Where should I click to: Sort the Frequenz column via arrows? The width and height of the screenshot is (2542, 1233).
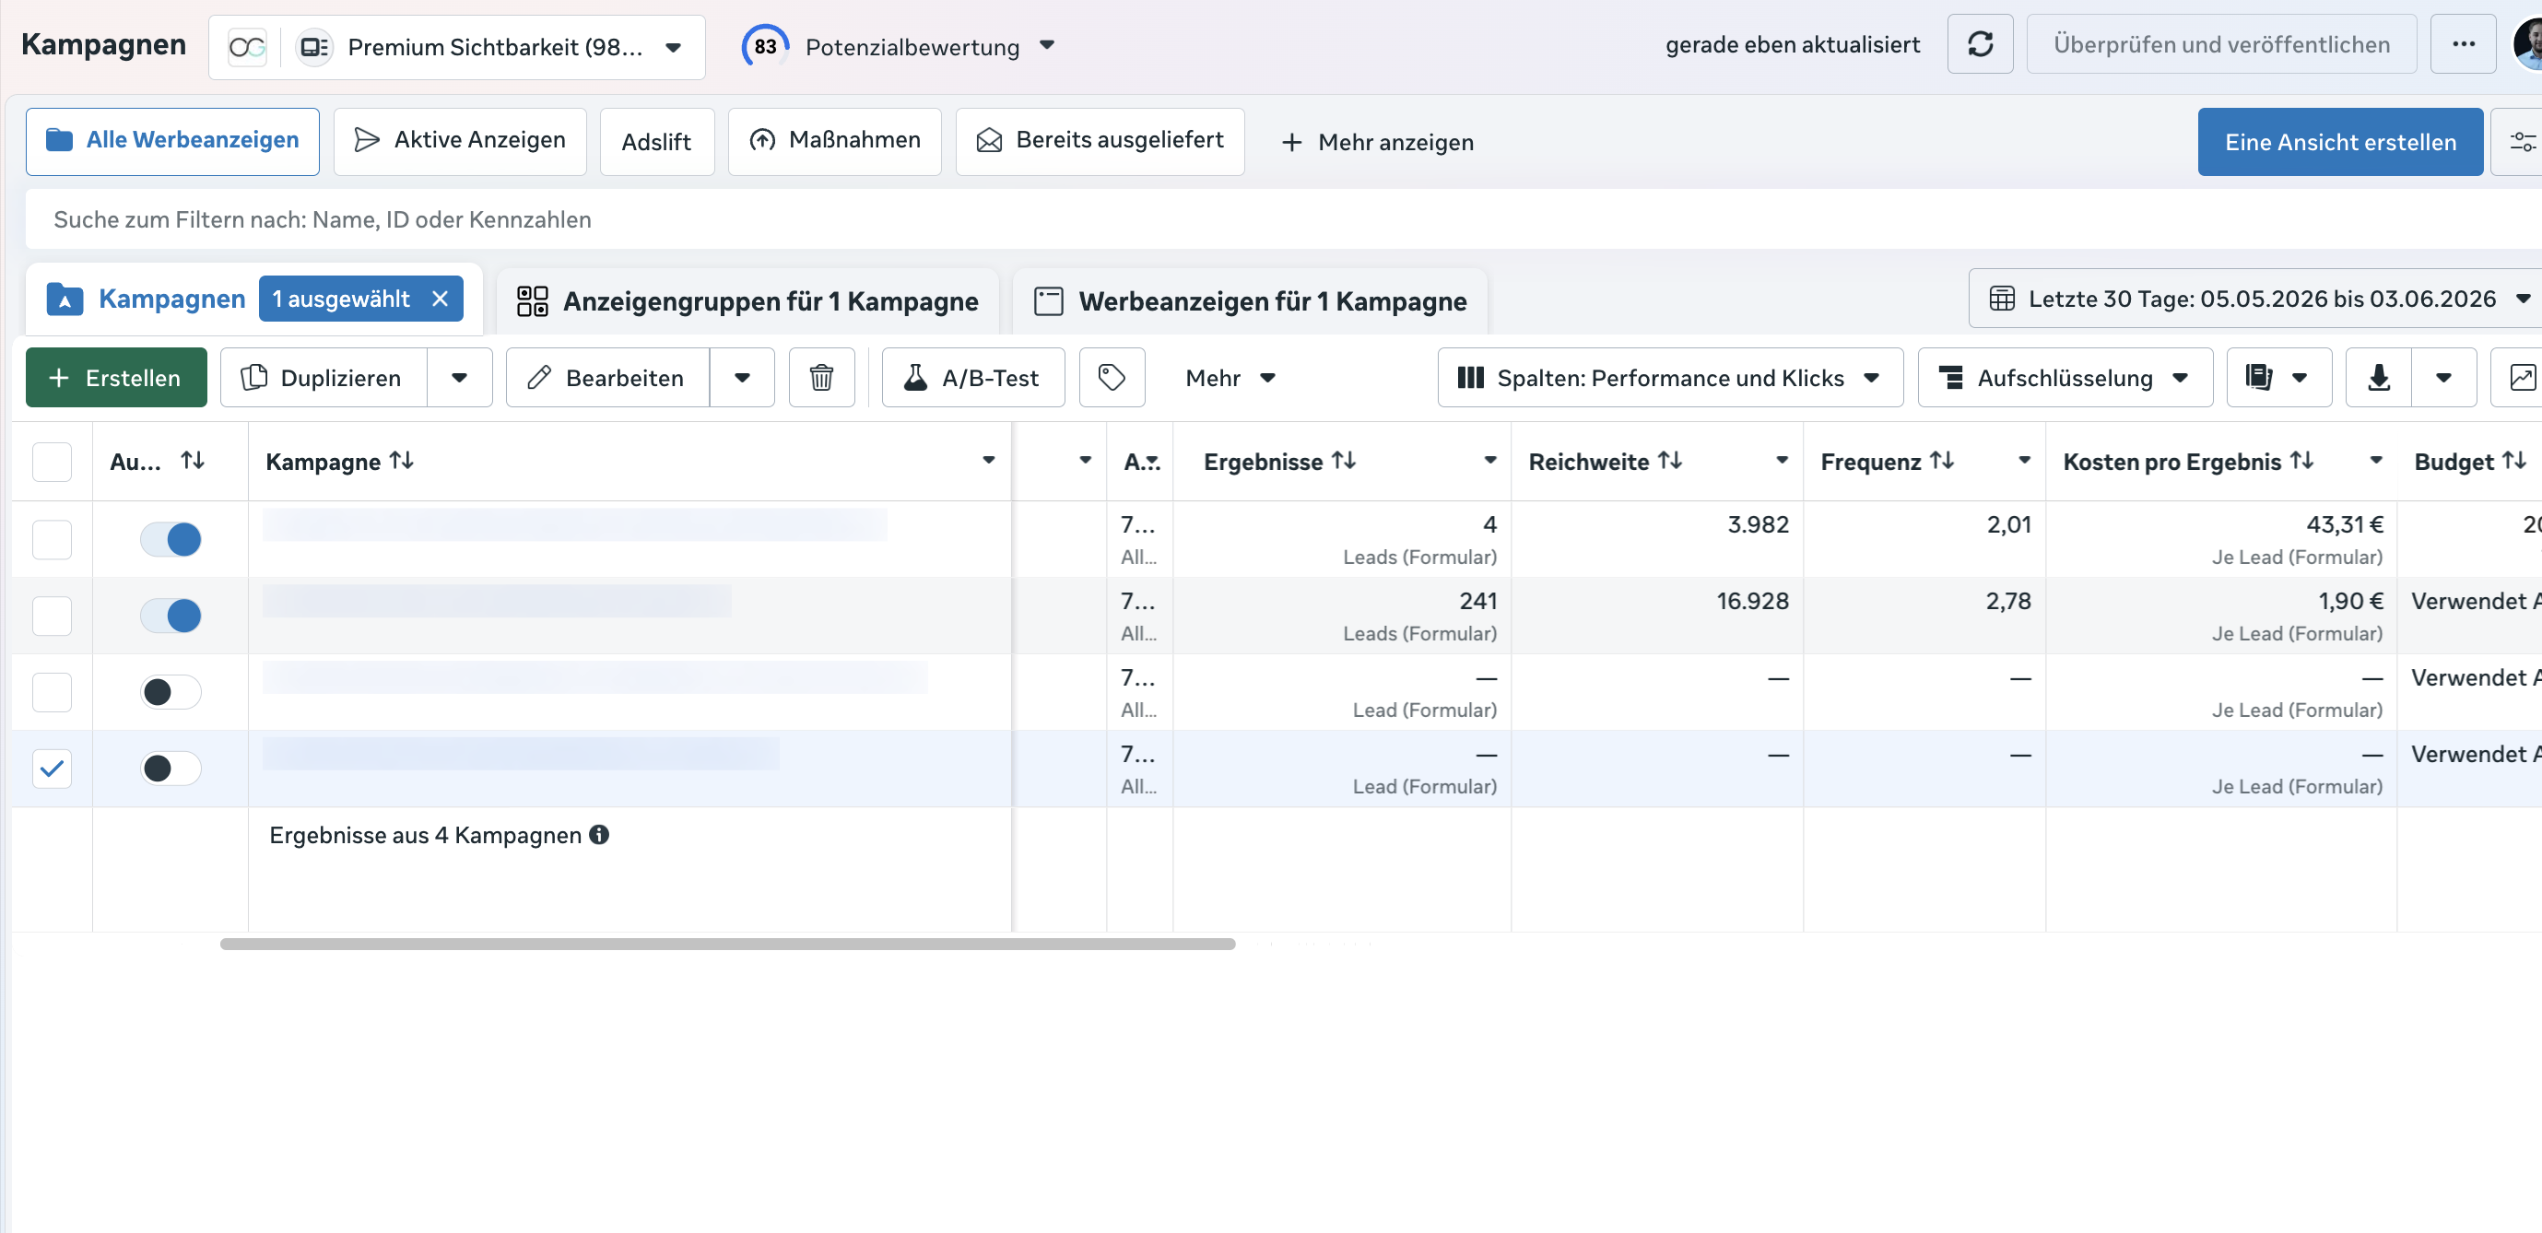(1942, 461)
